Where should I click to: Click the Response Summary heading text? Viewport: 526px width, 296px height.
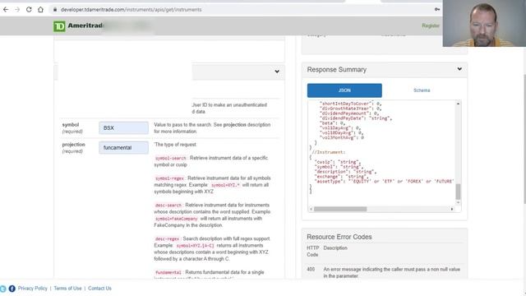[x=336, y=69]
